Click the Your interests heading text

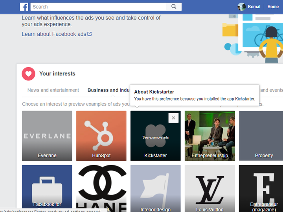click(x=57, y=73)
